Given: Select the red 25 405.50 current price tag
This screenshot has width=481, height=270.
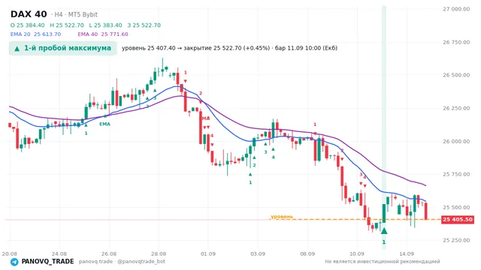Looking at the screenshot, I should pyautogui.click(x=458, y=220).
